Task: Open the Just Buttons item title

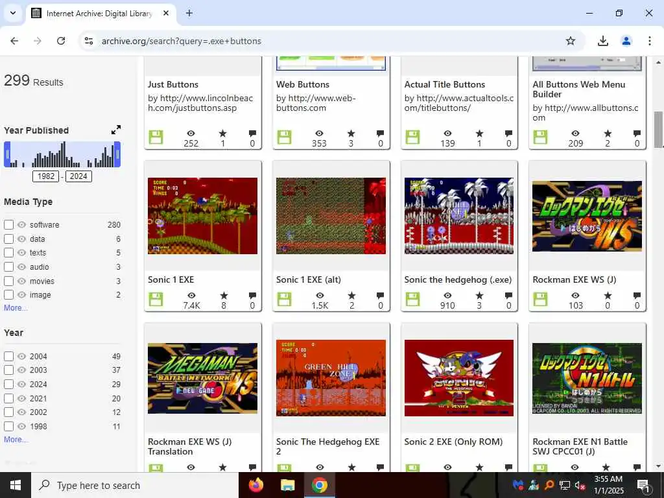Action: click(172, 84)
